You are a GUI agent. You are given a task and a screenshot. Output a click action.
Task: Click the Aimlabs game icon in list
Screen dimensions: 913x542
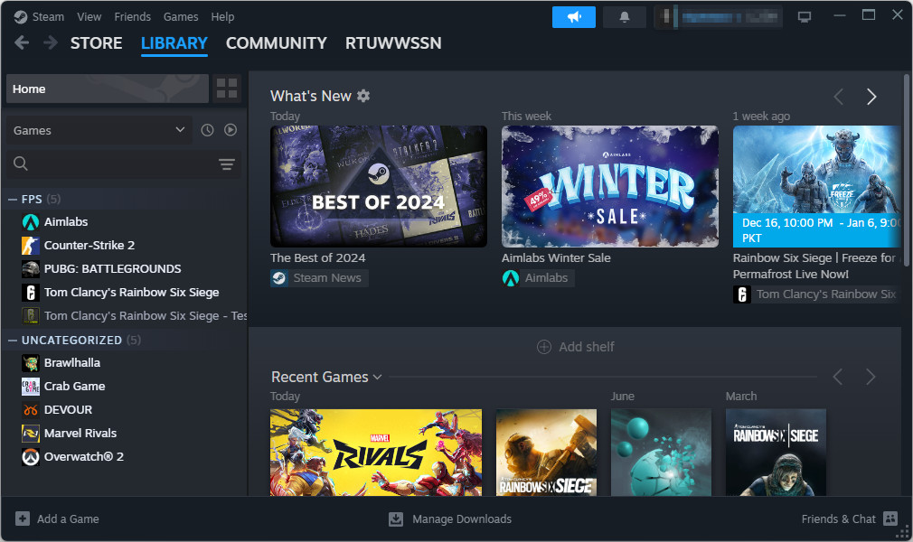30,222
